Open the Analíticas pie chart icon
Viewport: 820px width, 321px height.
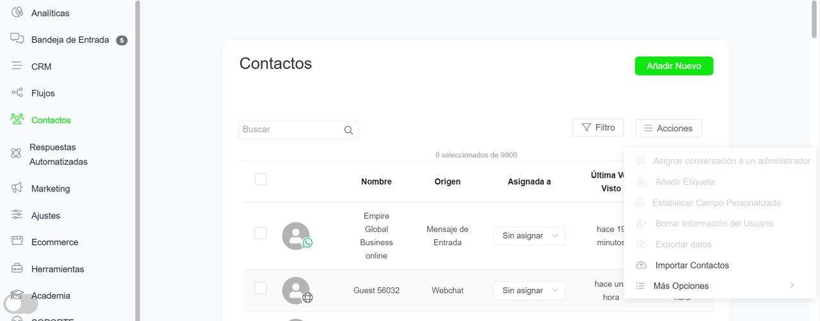(x=17, y=12)
